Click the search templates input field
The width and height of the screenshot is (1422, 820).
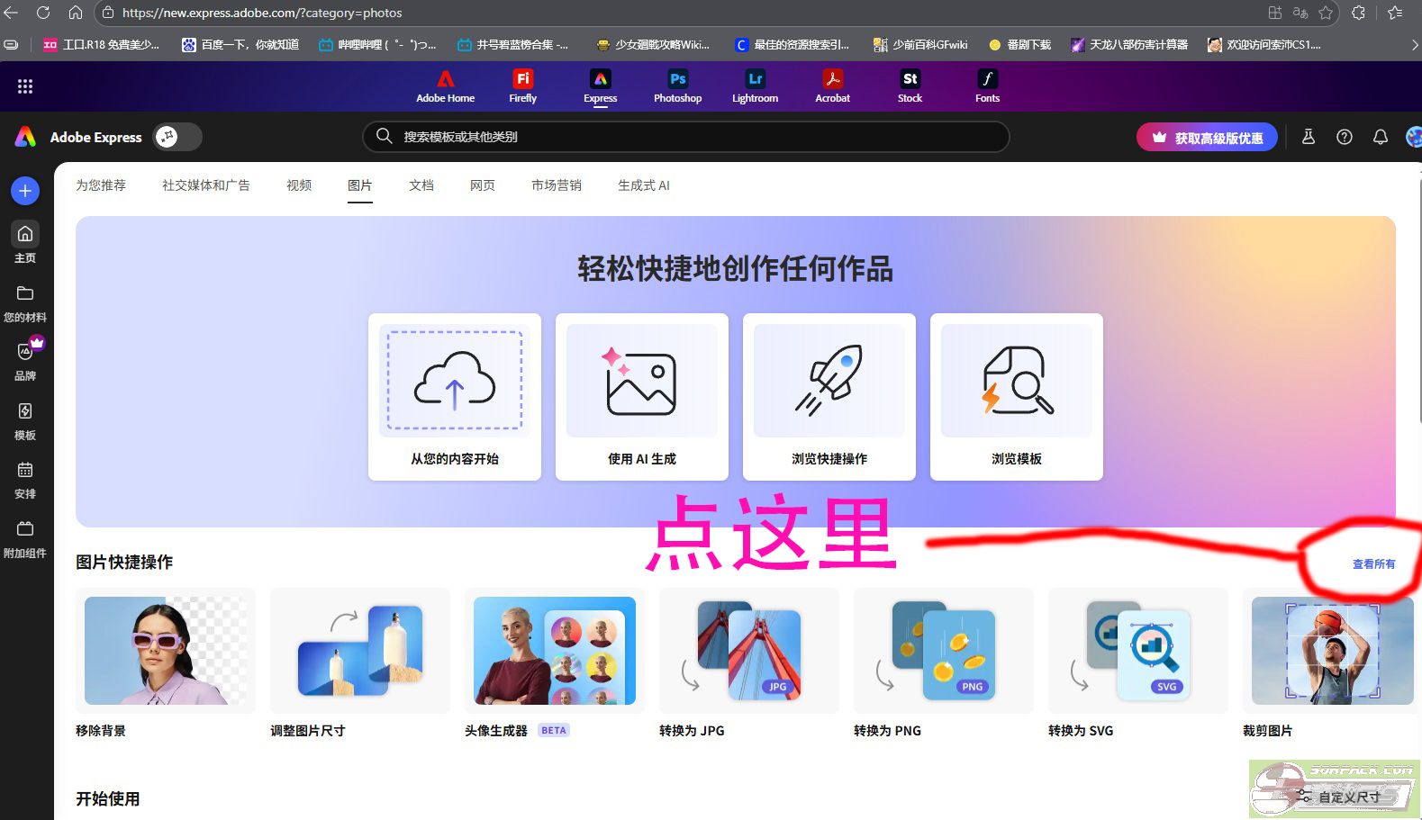click(x=693, y=137)
